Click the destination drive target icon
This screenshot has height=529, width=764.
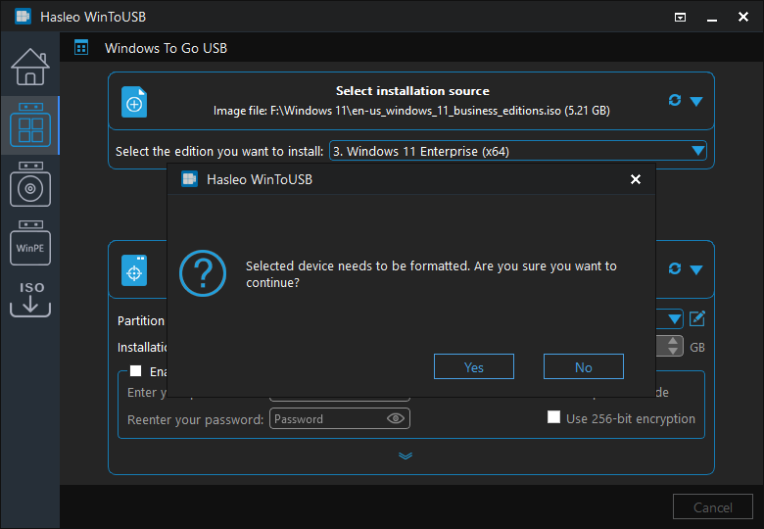coord(134,270)
